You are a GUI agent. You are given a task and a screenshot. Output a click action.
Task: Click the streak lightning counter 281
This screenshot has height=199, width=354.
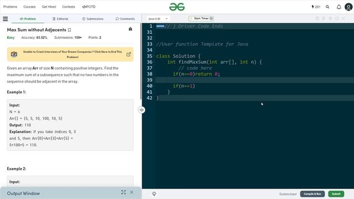pyautogui.click(x=316, y=7)
